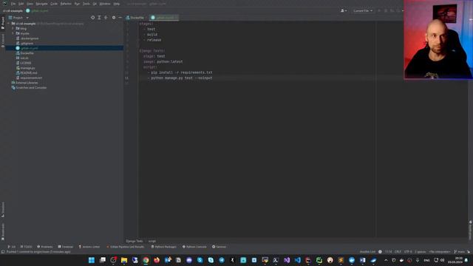Open Firefox from the taskbar
Image resolution: width=473 pixels, height=266 pixels.
coord(157,260)
